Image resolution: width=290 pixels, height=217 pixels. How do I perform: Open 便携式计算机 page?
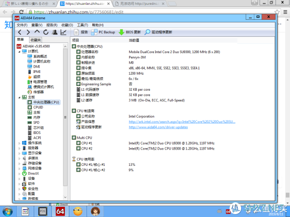pyautogui.click(x=41, y=87)
